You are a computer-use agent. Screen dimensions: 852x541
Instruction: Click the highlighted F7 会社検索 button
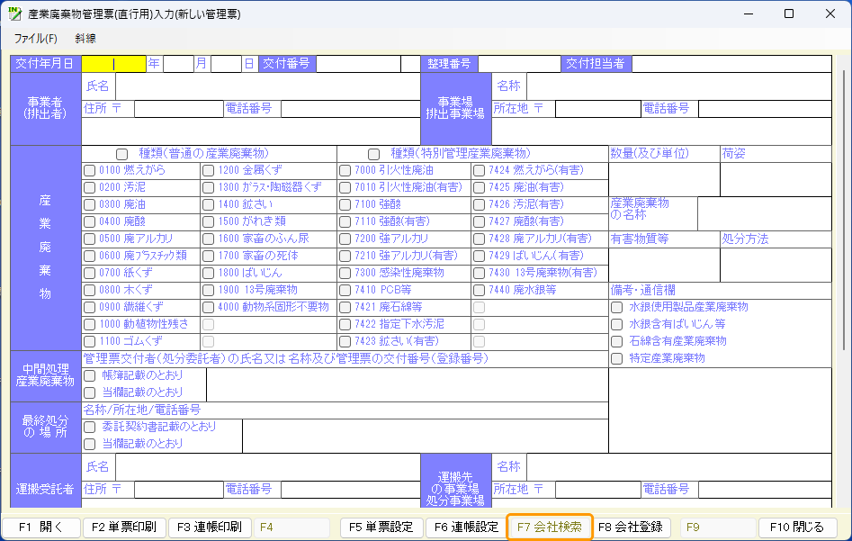tap(550, 527)
